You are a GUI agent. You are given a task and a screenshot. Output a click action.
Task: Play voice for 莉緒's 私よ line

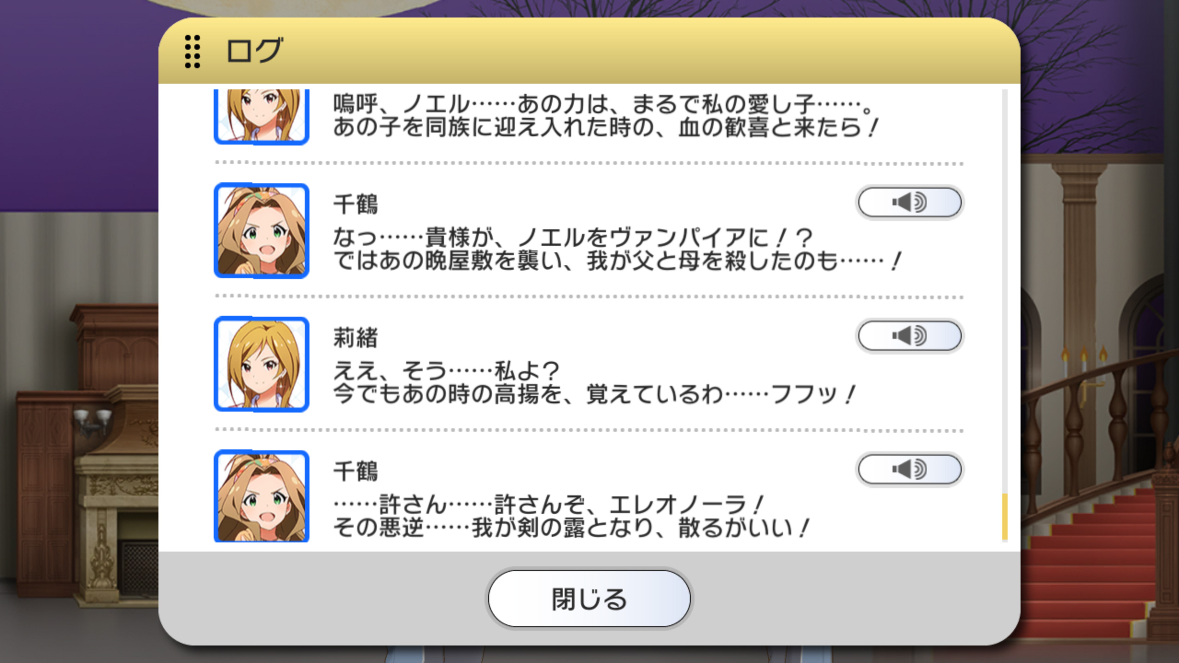click(910, 336)
